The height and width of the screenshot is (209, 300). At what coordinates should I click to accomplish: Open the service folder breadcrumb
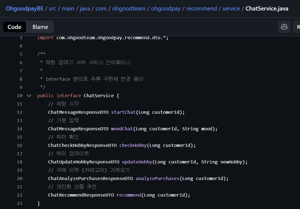point(231,9)
